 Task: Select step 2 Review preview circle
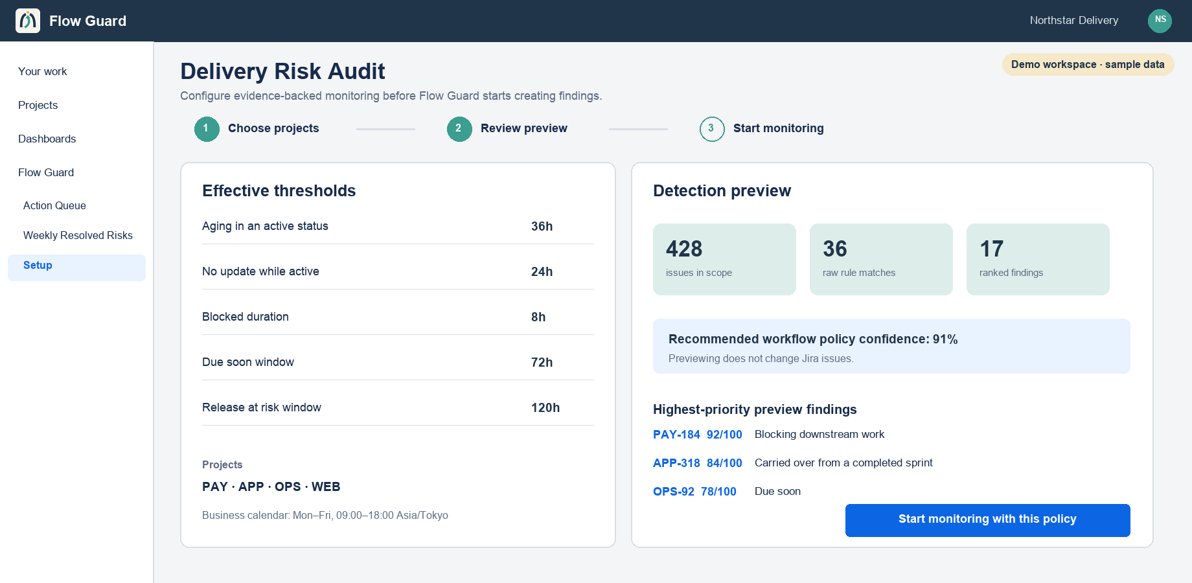coord(459,129)
